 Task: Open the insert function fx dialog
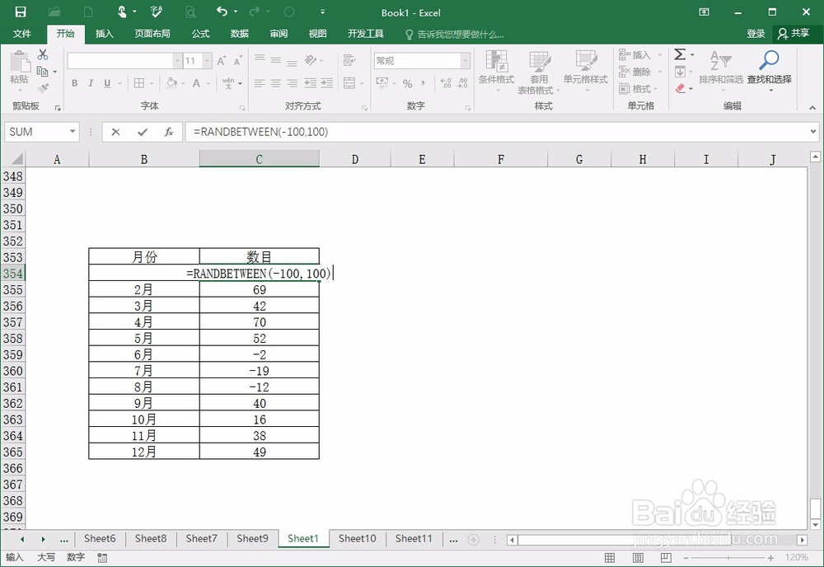[169, 132]
